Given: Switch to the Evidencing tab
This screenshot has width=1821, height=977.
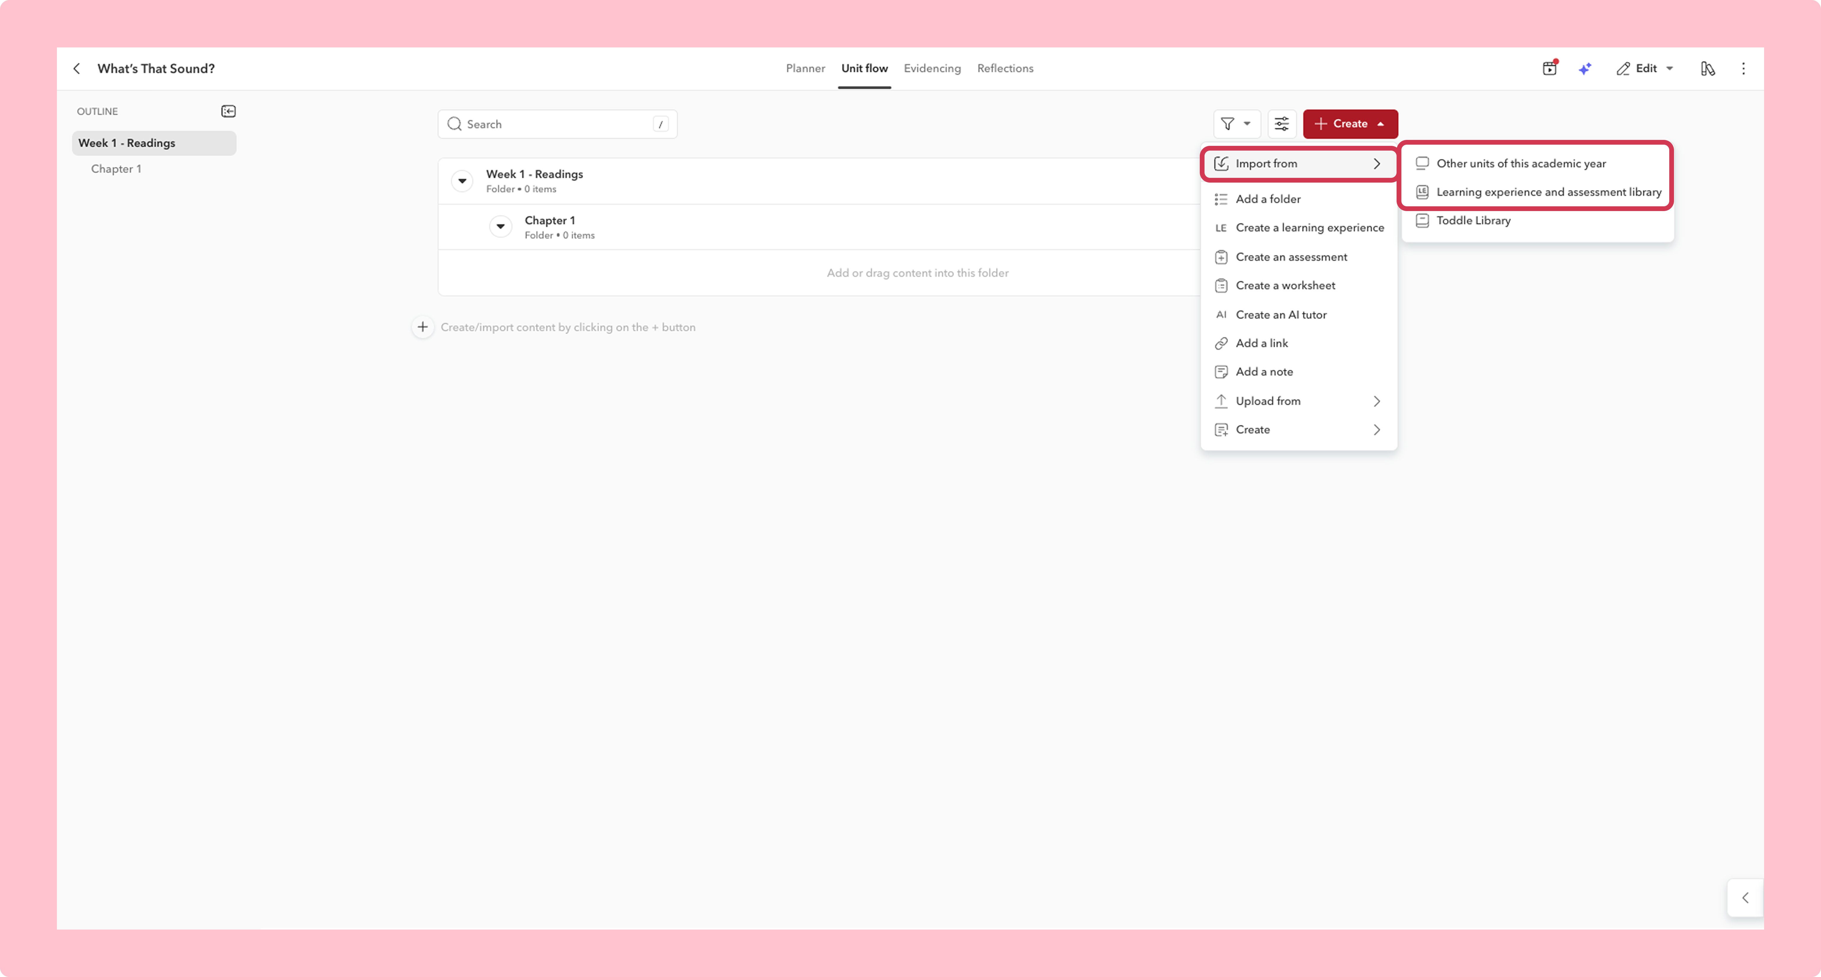Looking at the screenshot, I should pos(932,68).
